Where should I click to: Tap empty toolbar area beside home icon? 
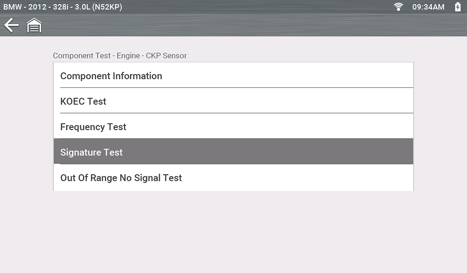point(210,25)
